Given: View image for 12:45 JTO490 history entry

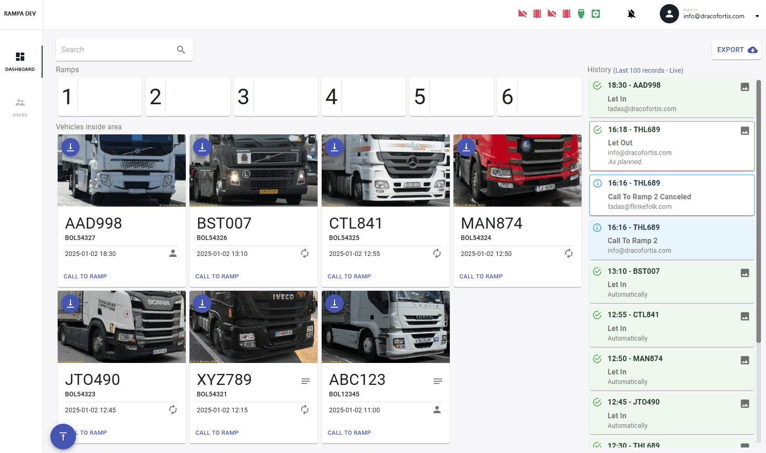Looking at the screenshot, I should (x=745, y=404).
